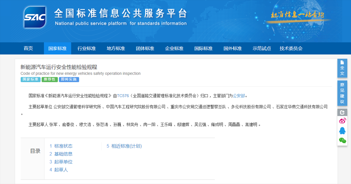Switch to 地方标准 in navigation

[x=116, y=48]
